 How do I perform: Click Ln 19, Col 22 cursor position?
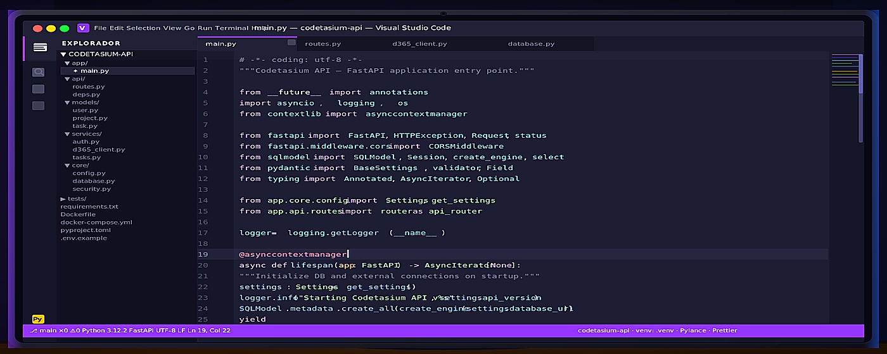(208, 331)
